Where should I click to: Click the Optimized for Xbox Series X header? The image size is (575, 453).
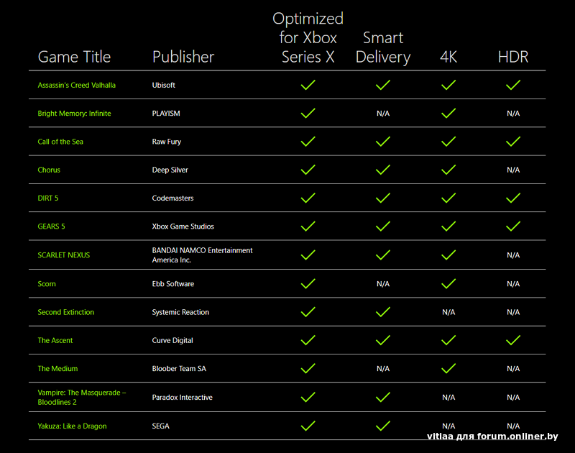pyautogui.click(x=308, y=38)
